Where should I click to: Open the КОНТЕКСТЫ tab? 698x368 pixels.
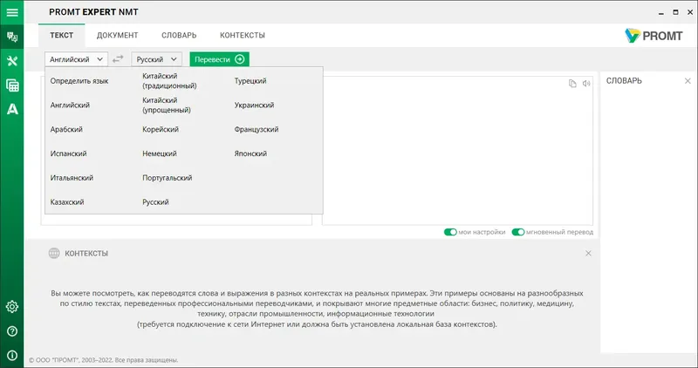[243, 35]
